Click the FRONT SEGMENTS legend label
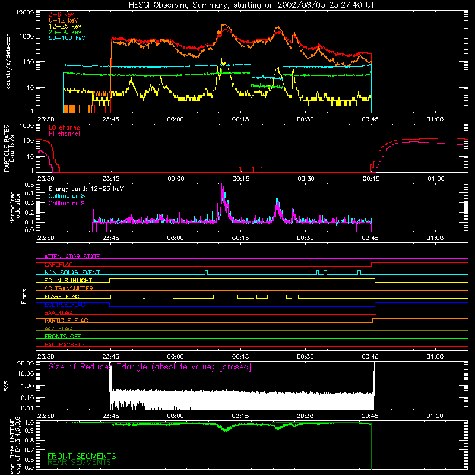Viewport: 475px width, 475px height. (82, 456)
